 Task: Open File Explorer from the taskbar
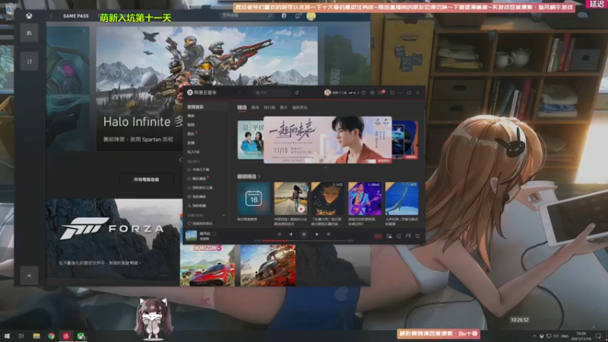36,336
